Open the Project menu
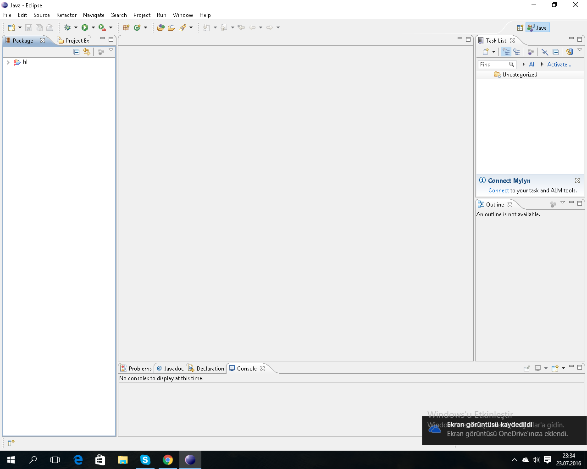The image size is (587, 469). 142,15
